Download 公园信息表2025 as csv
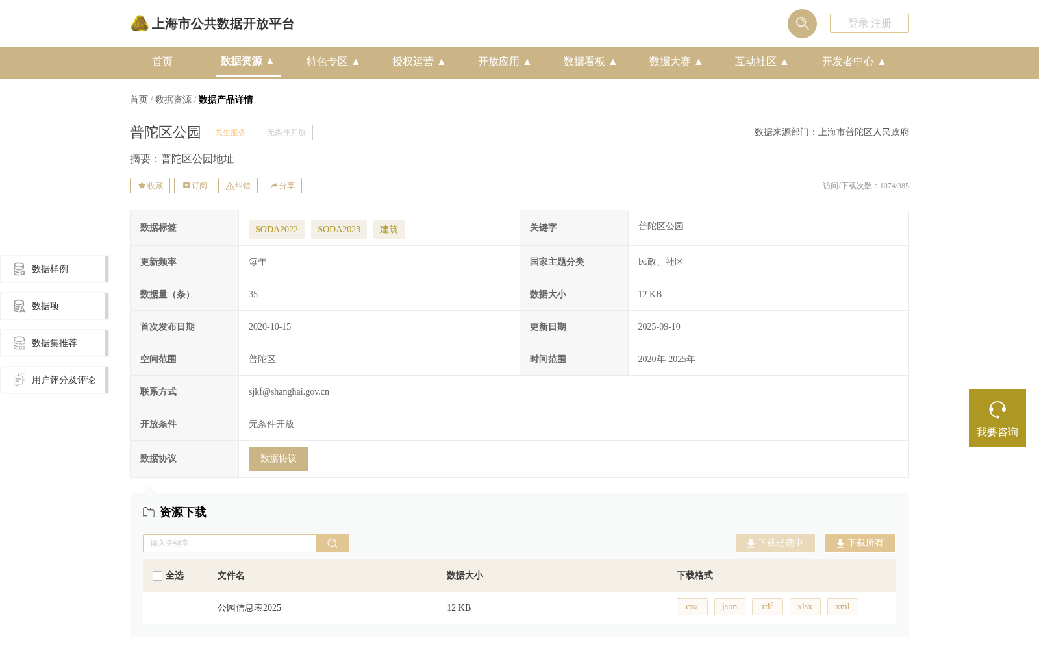This screenshot has width=1039, height=649. coord(692,607)
